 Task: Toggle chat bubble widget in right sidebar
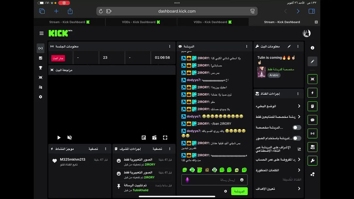pyautogui.click(x=313, y=120)
